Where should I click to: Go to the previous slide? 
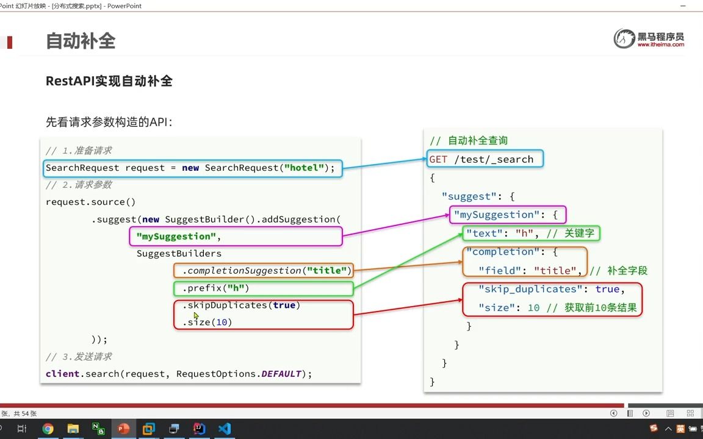tap(614, 413)
